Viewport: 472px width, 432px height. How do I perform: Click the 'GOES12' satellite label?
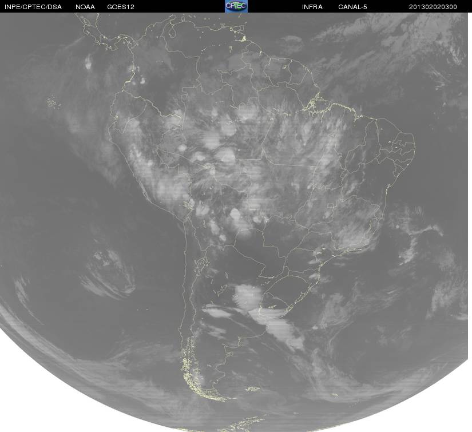tap(121, 7)
